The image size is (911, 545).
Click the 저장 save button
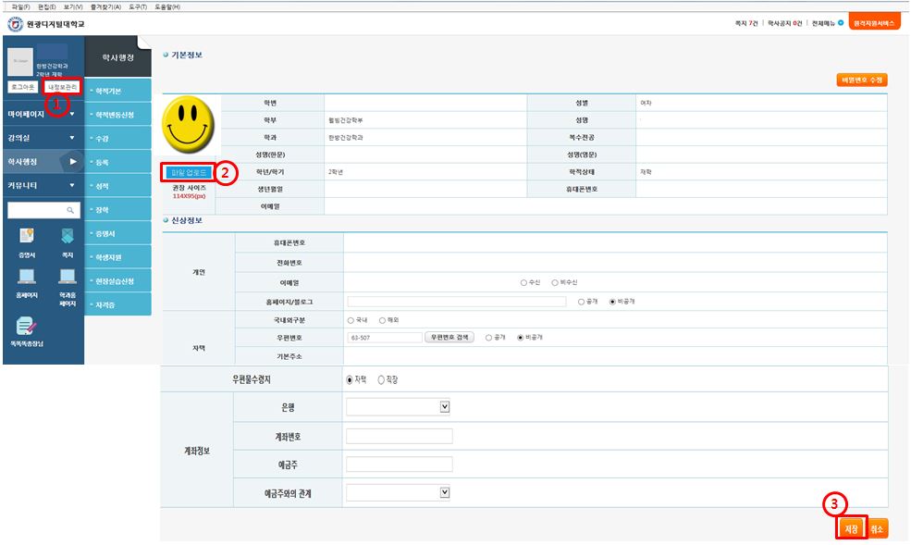point(851,528)
